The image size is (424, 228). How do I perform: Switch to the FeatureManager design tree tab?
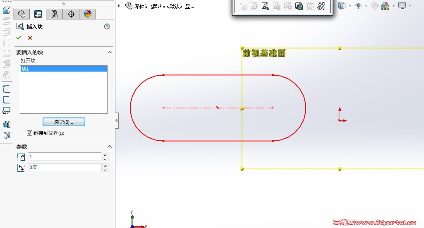(22, 14)
